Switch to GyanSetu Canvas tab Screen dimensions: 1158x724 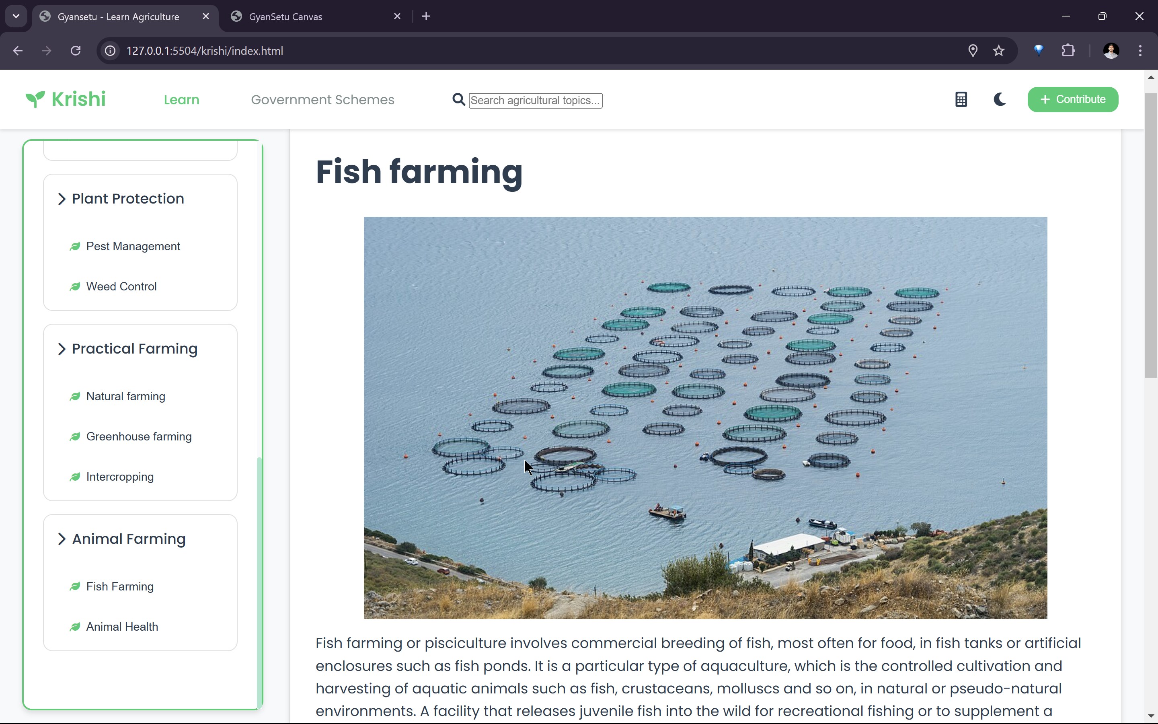click(x=285, y=17)
